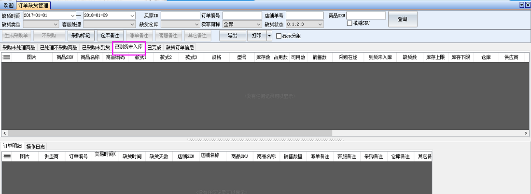Open the 缺货仓库 dropdown list
The image size is (531, 194).
click(x=196, y=24)
